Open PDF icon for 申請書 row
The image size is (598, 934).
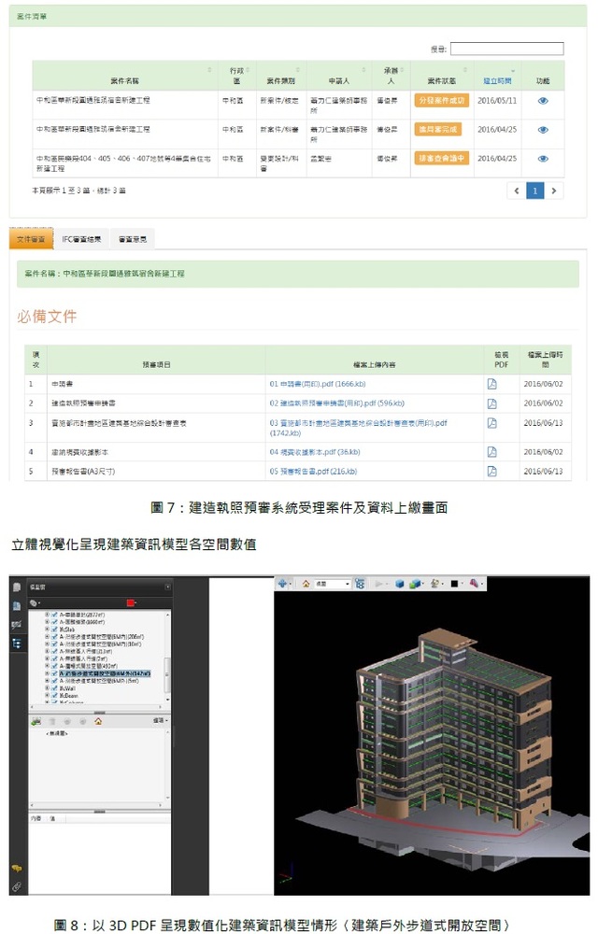(491, 384)
